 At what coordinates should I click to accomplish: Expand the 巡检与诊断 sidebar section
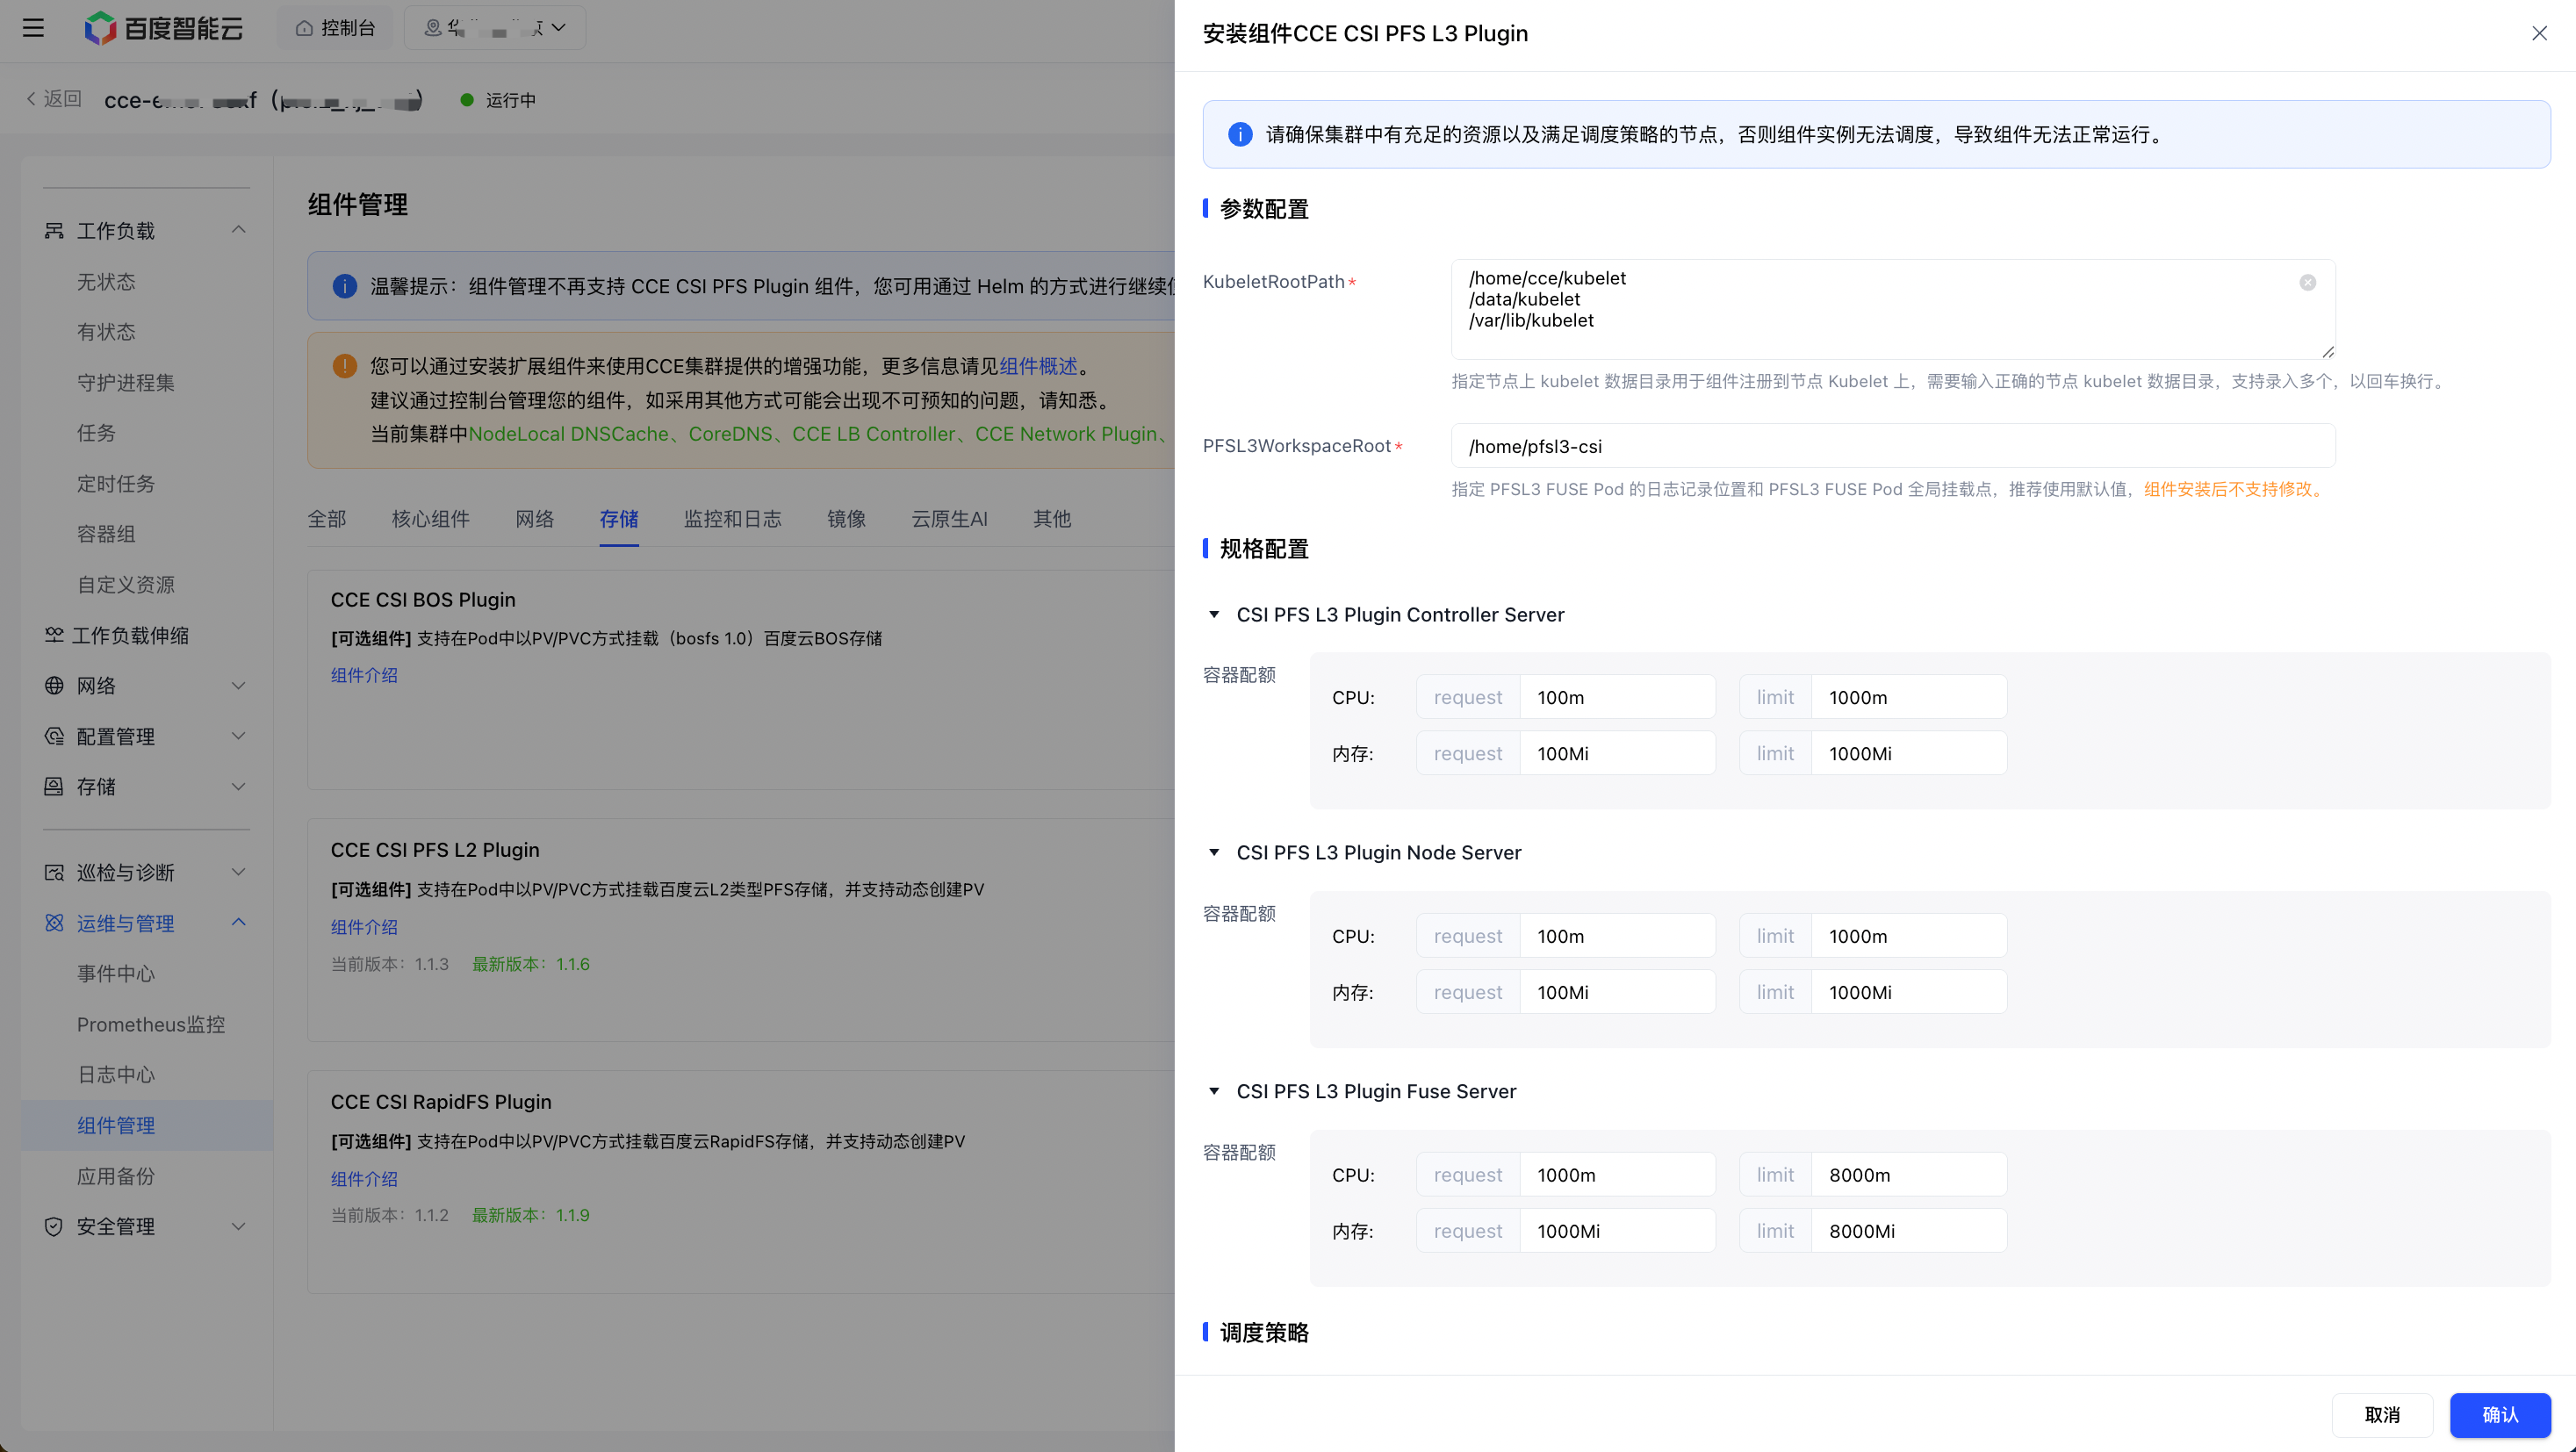(239, 872)
